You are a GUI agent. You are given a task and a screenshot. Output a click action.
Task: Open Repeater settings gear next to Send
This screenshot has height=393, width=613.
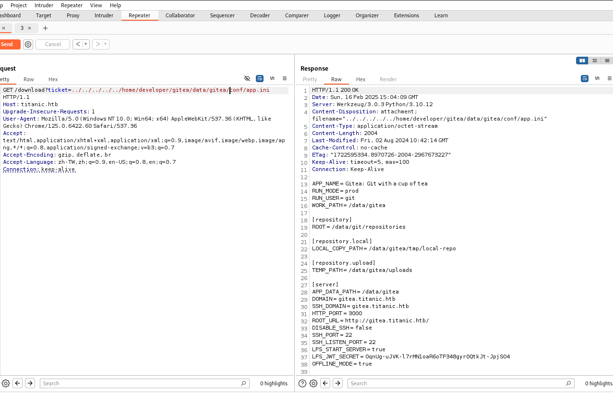tap(28, 44)
